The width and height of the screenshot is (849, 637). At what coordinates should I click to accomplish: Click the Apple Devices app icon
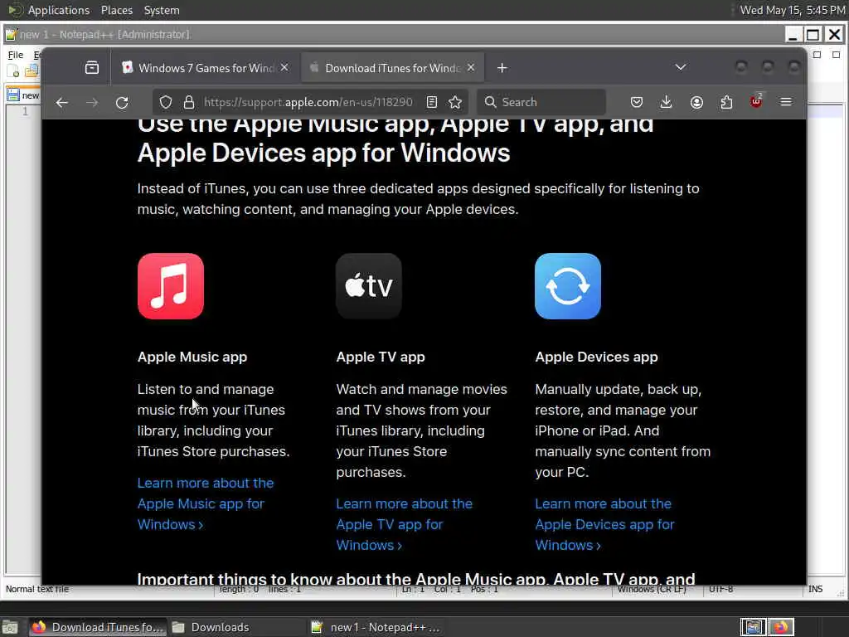coord(568,286)
